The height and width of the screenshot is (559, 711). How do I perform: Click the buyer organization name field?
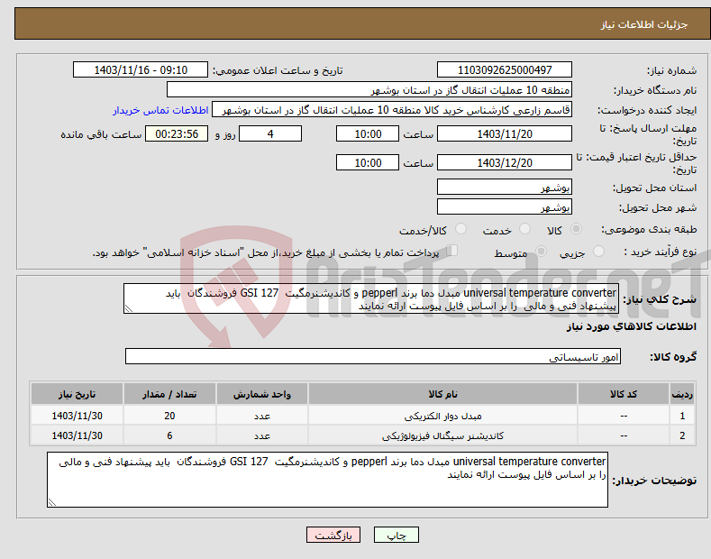pos(369,90)
